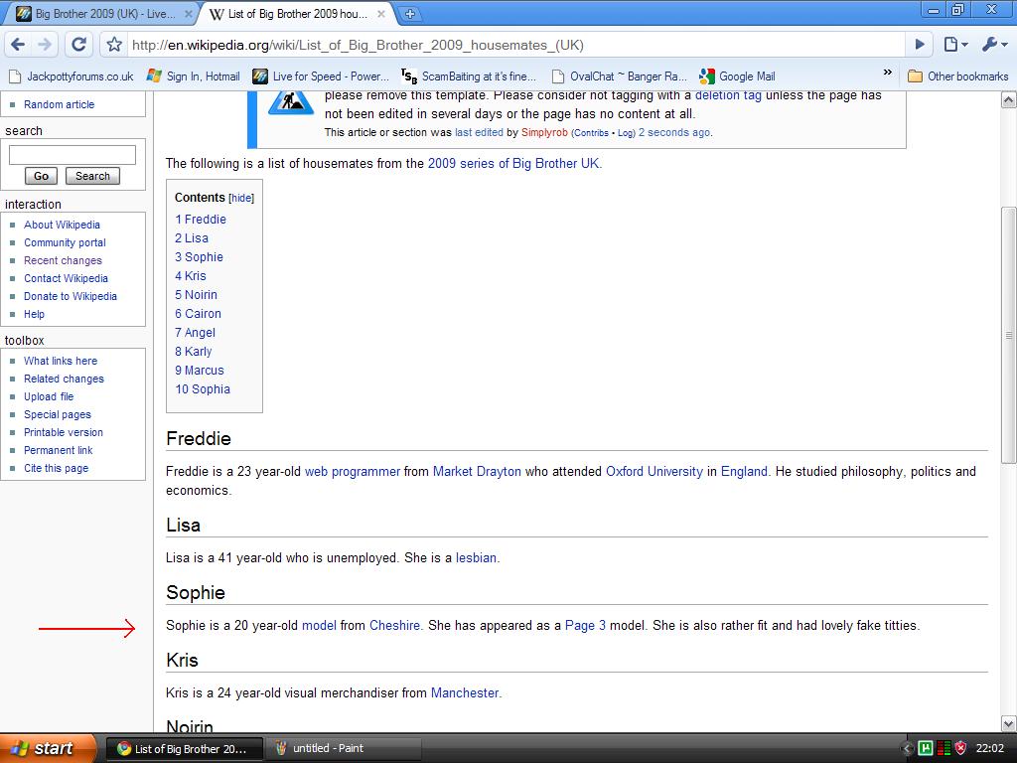The image size is (1017, 763).
Task: Open the ScamBaiting bookmark
Action: click(469, 76)
